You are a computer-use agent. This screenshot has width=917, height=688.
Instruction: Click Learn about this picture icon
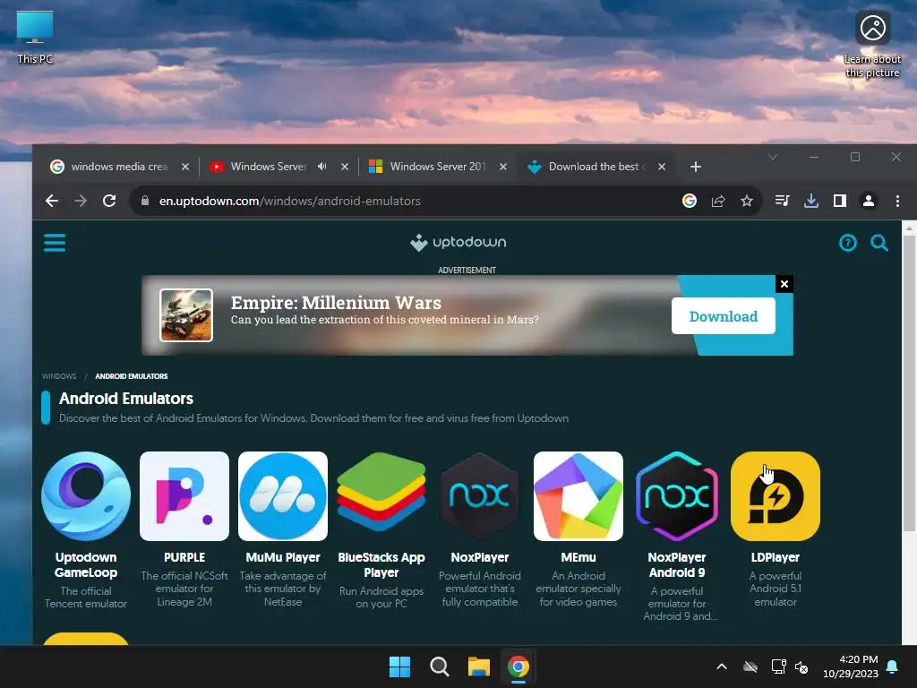[872, 45]
